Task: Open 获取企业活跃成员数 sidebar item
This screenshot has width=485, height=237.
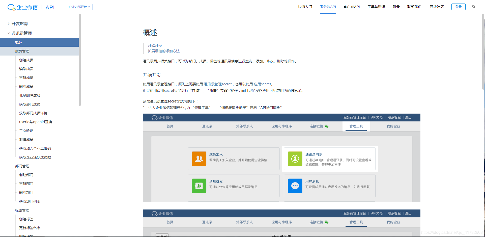Action: [x=35, y=157]
